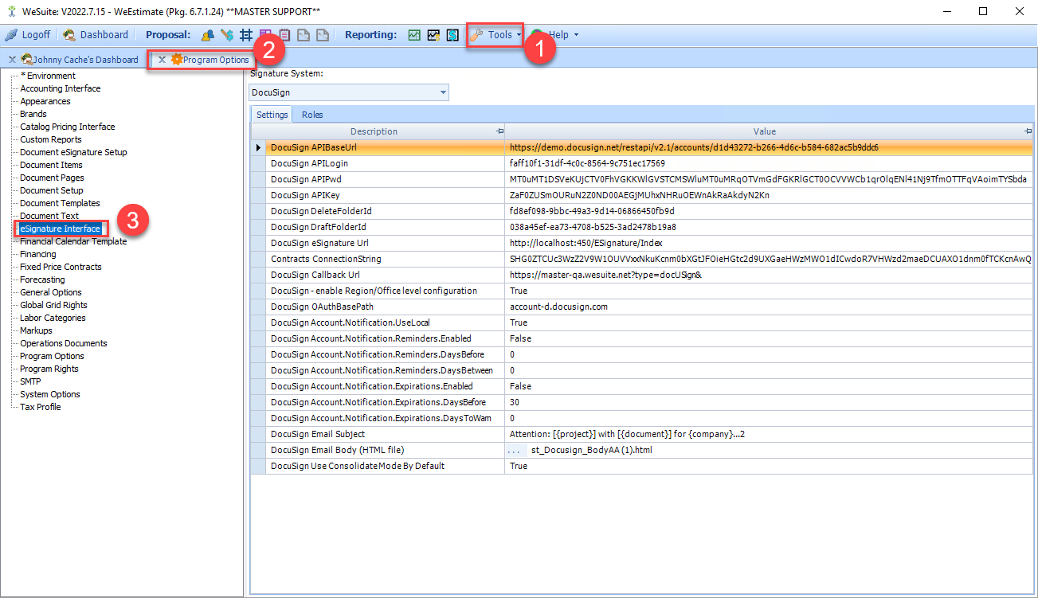The image size is (1038, 598).
Task: Select General Options tree item
Action: pos(51,292)
